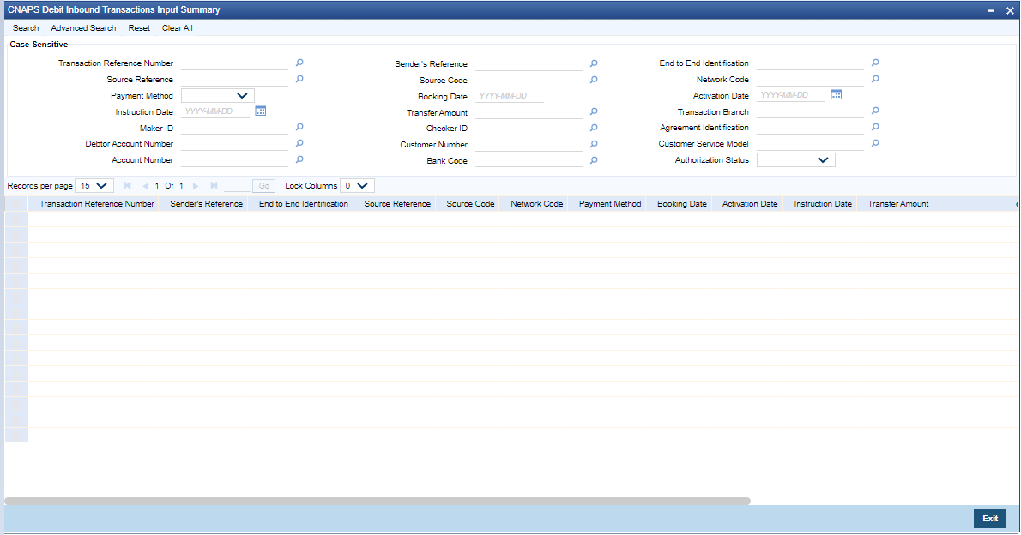Image resolution: width=1021 pixels, height=535 pixels.
Task: Open Instruction Date calendar picker
Action: point(261,111)
